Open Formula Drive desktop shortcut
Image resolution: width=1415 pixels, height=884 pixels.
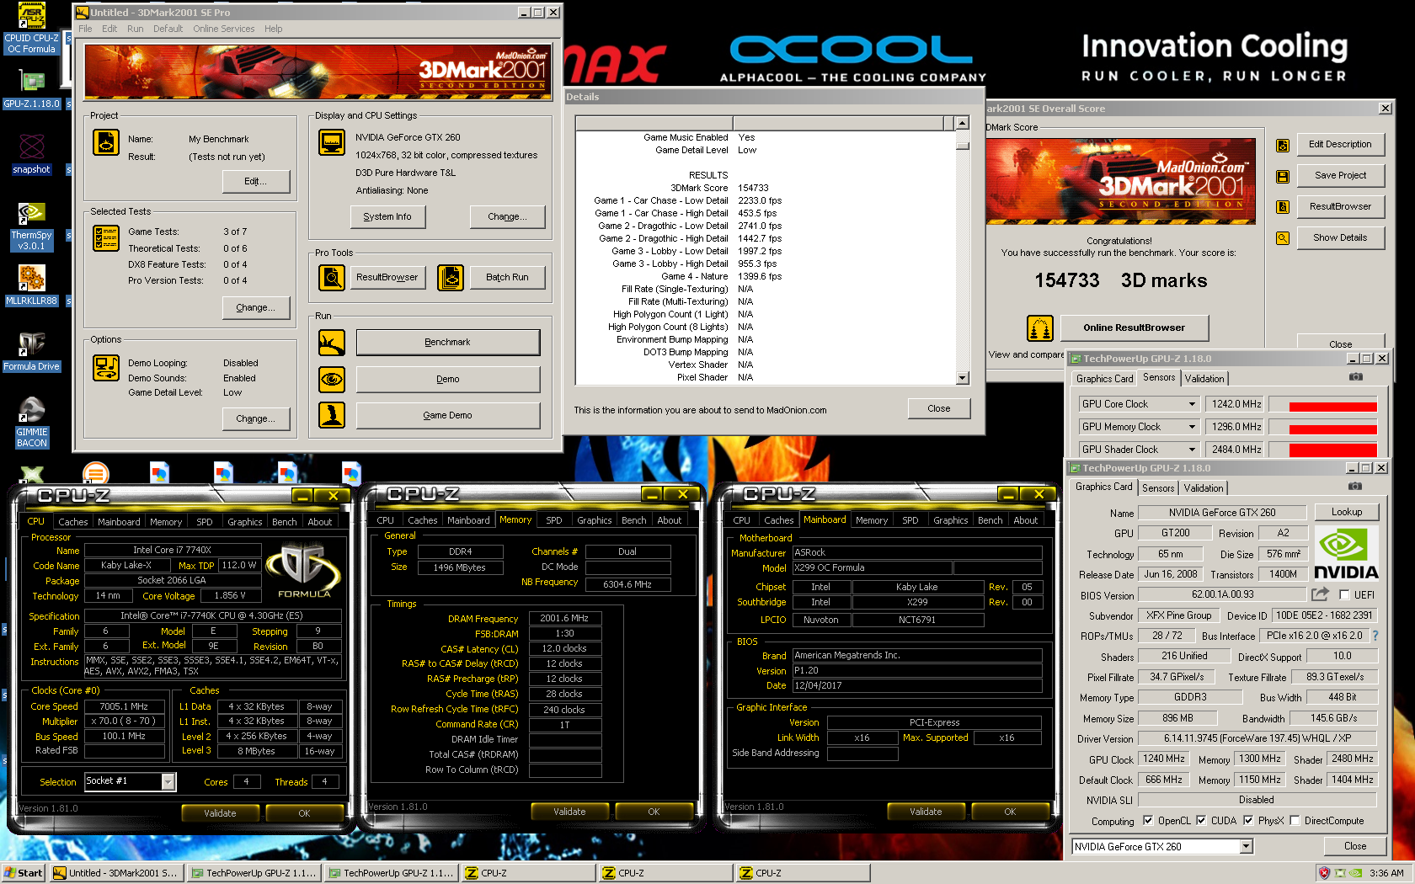pos(31,351)
